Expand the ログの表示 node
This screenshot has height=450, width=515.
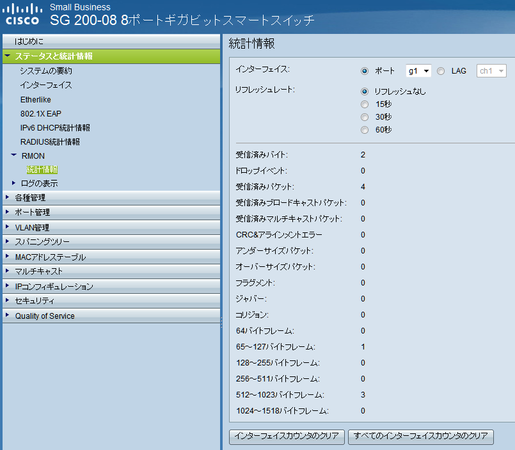[x=13, y=183]
